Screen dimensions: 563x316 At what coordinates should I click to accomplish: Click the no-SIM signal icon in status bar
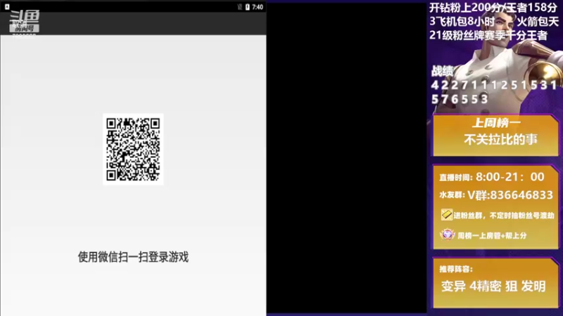[x=239, y=7]
